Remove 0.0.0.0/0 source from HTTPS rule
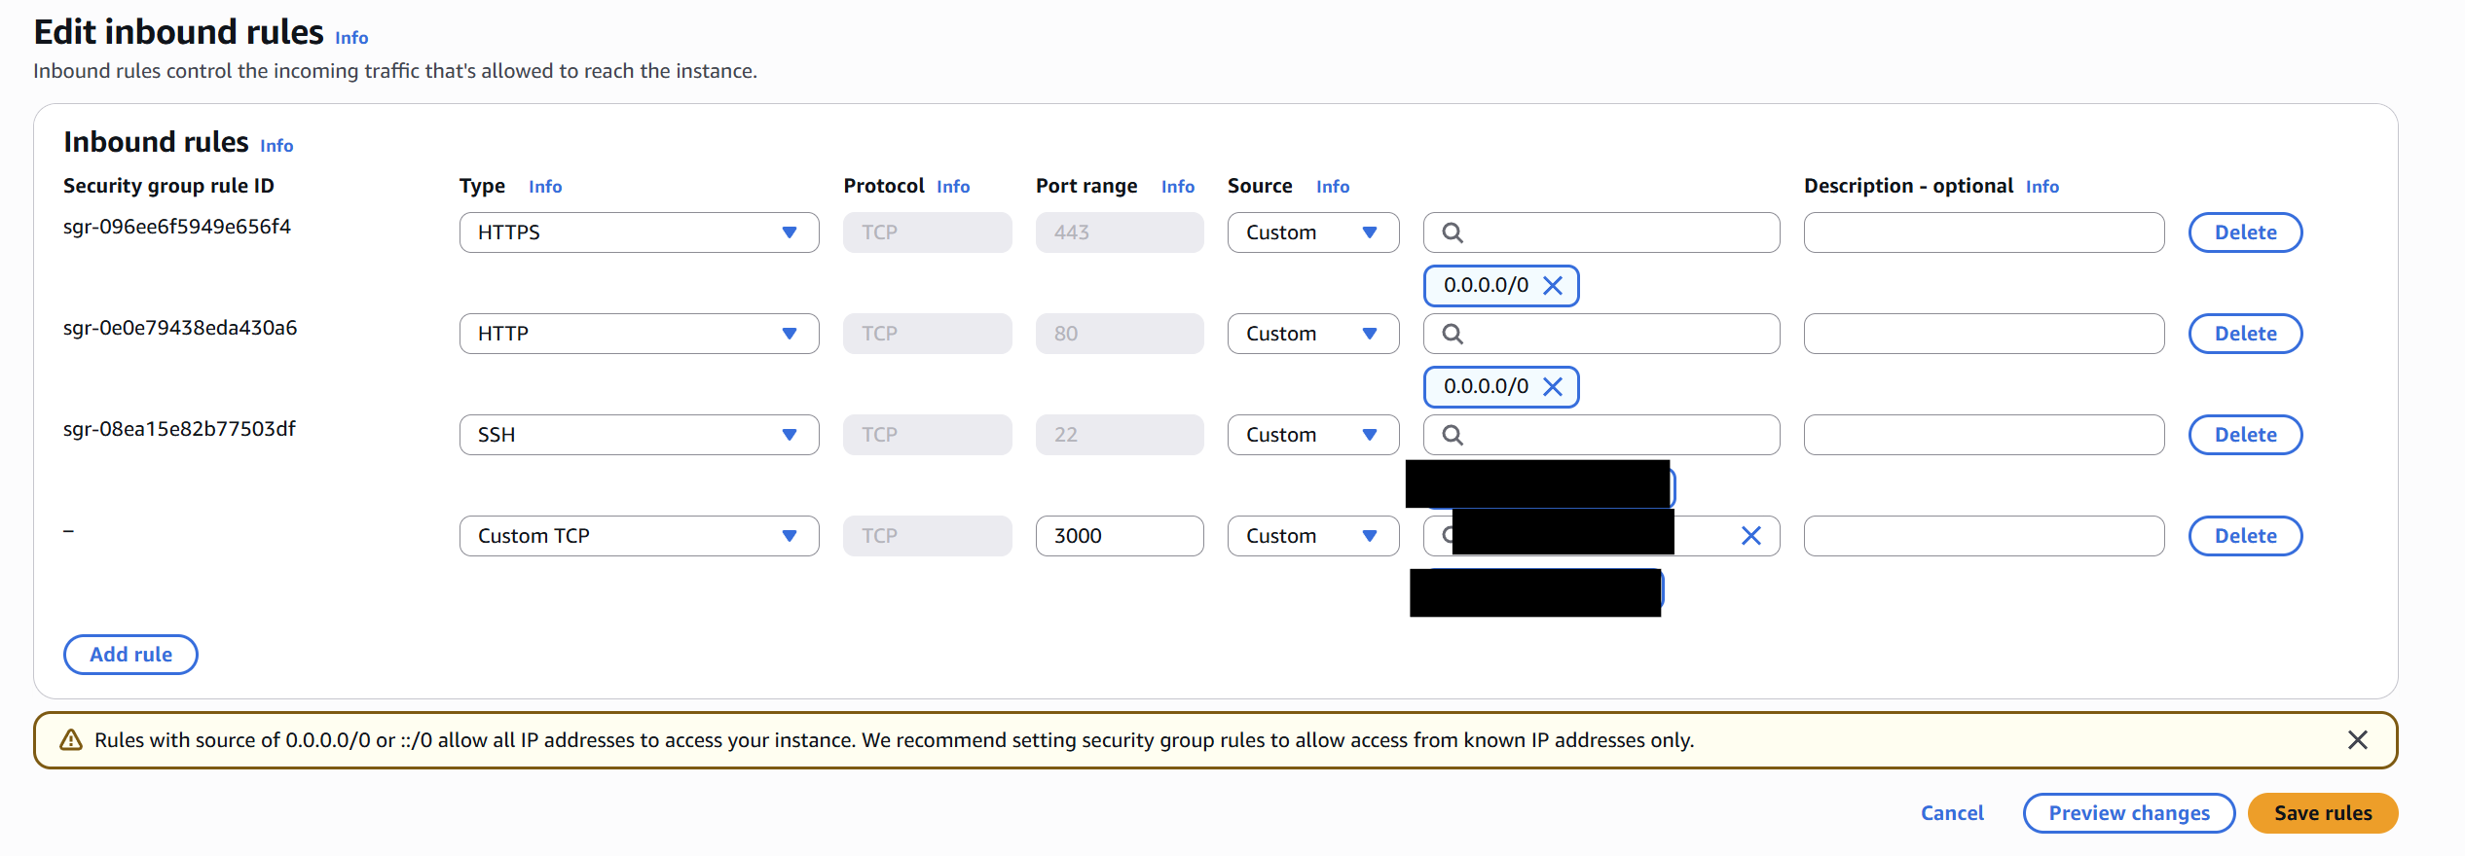The image size is (2465, 856). point(1553,286)
